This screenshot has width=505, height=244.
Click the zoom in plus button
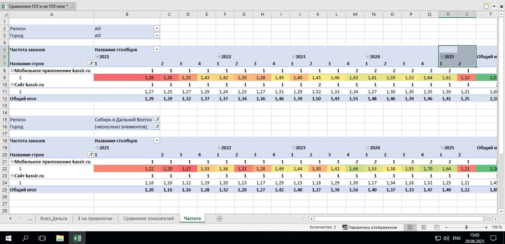pos(486,227)
